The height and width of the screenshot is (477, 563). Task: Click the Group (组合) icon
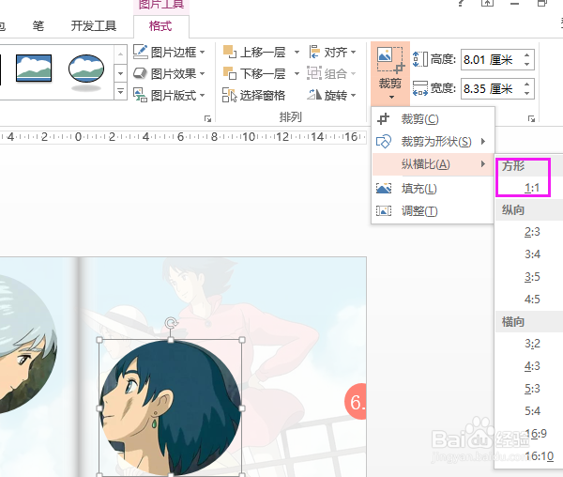pyautogui.click(x=314, y=73)
